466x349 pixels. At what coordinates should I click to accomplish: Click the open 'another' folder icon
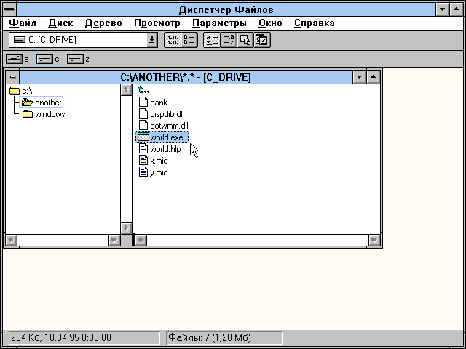27,103
